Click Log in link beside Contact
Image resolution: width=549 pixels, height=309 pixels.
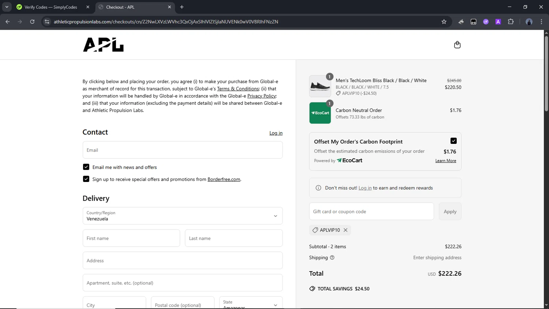(276, 133)
